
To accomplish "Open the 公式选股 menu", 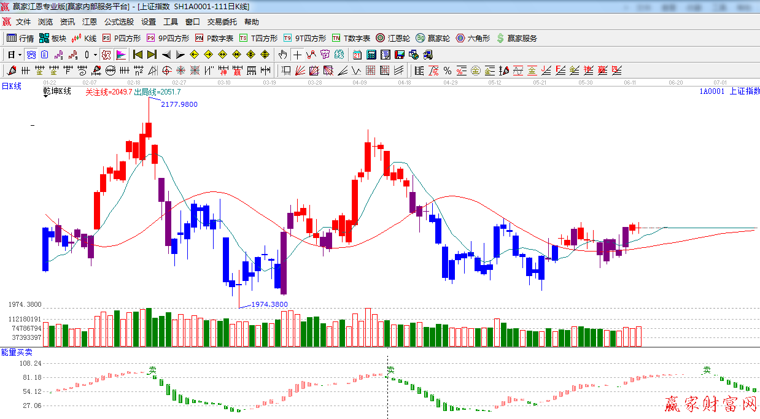I will [x=118, y=22].
